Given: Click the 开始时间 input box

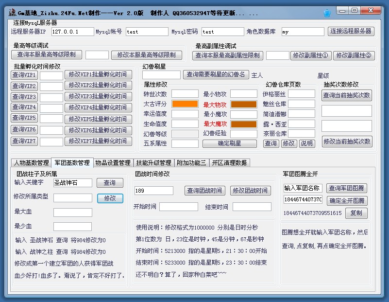Looking at the screenshot, I should pyautogui.click(x=178, y=207).
